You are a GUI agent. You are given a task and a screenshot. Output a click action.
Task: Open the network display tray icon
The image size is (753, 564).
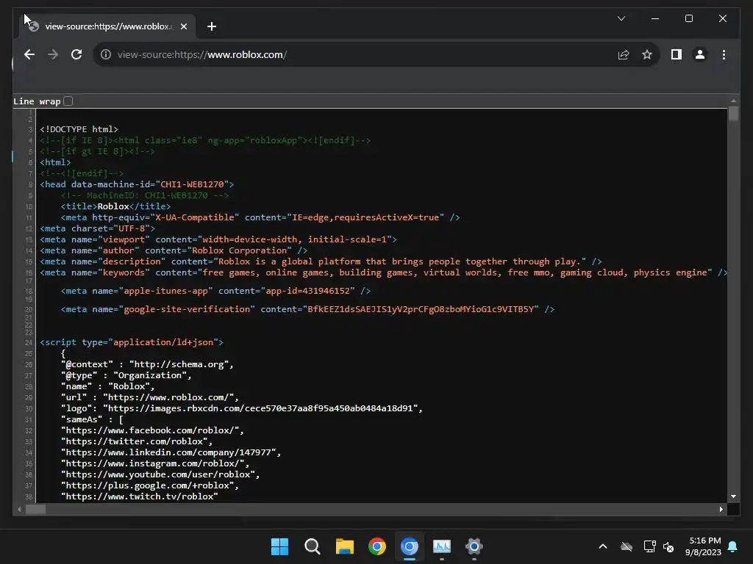[649, 546]
